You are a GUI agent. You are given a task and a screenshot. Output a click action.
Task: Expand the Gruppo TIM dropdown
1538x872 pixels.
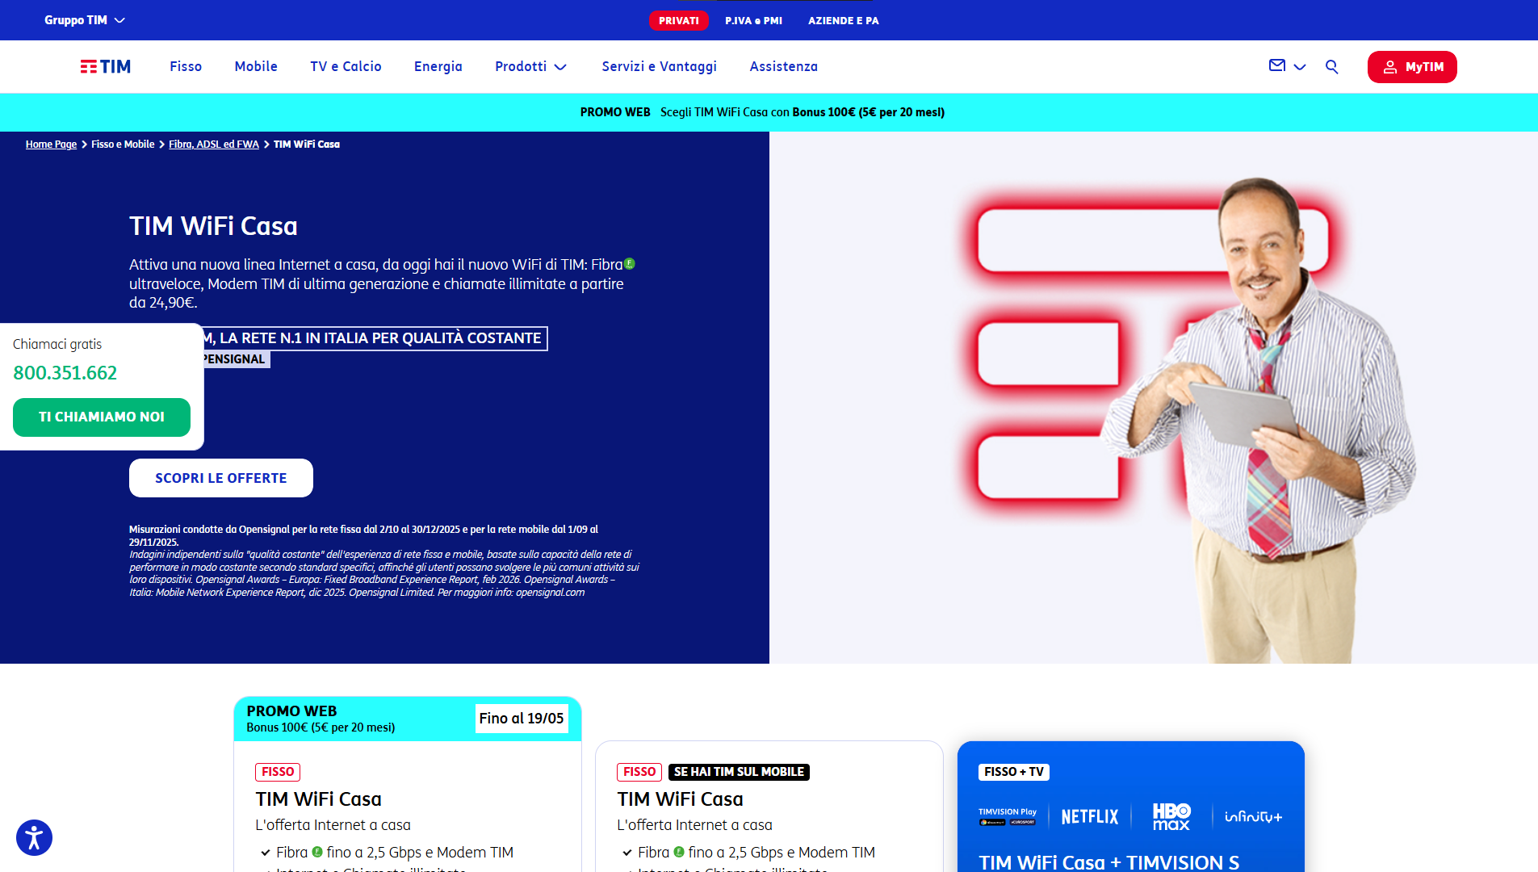coord(85,20)
